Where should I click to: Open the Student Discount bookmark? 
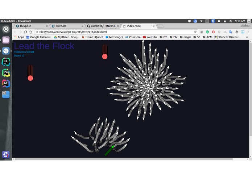227,37
